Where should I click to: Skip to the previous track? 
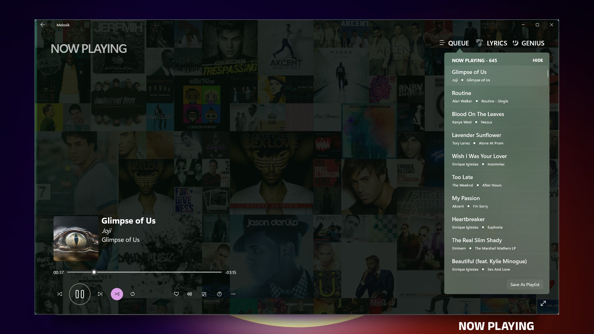click(x=60, y=294)
